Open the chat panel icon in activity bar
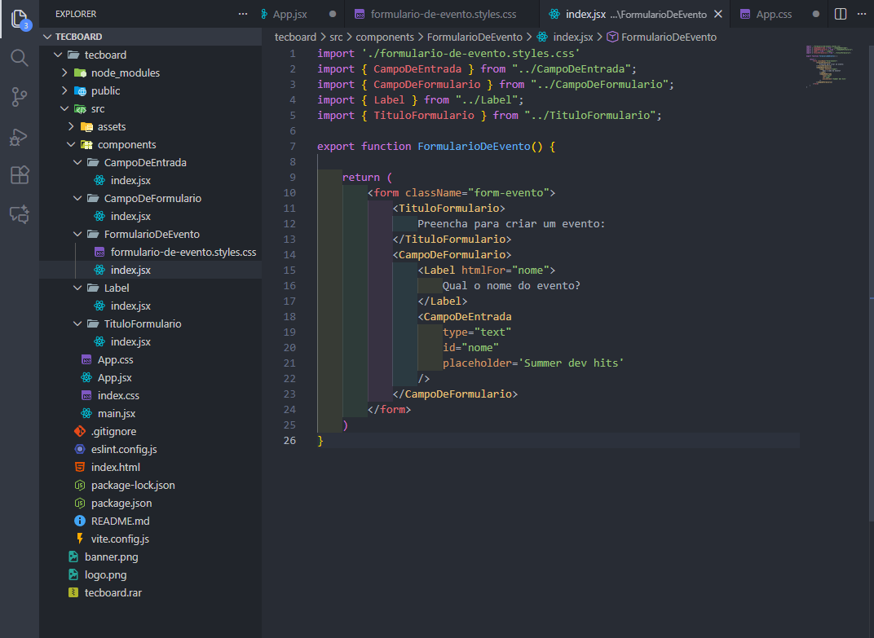874x638 pixels. (x=19, y=214)
